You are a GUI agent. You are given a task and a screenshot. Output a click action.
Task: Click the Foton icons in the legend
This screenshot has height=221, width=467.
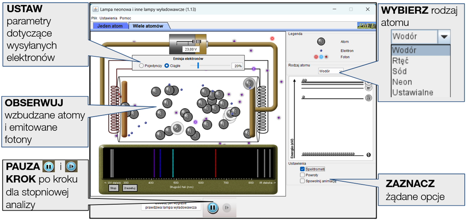coord(321,57)
